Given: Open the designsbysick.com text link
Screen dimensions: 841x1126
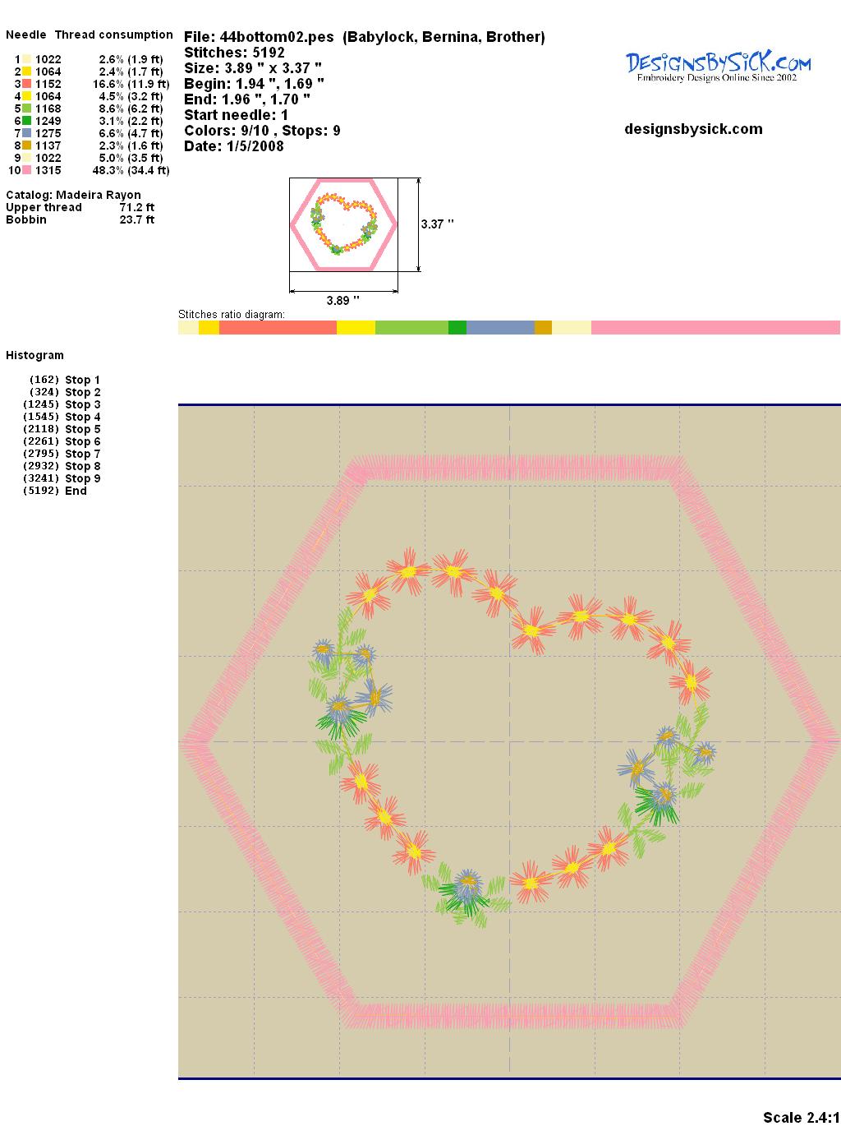Looking at the screenshot, I should [693, 129].
